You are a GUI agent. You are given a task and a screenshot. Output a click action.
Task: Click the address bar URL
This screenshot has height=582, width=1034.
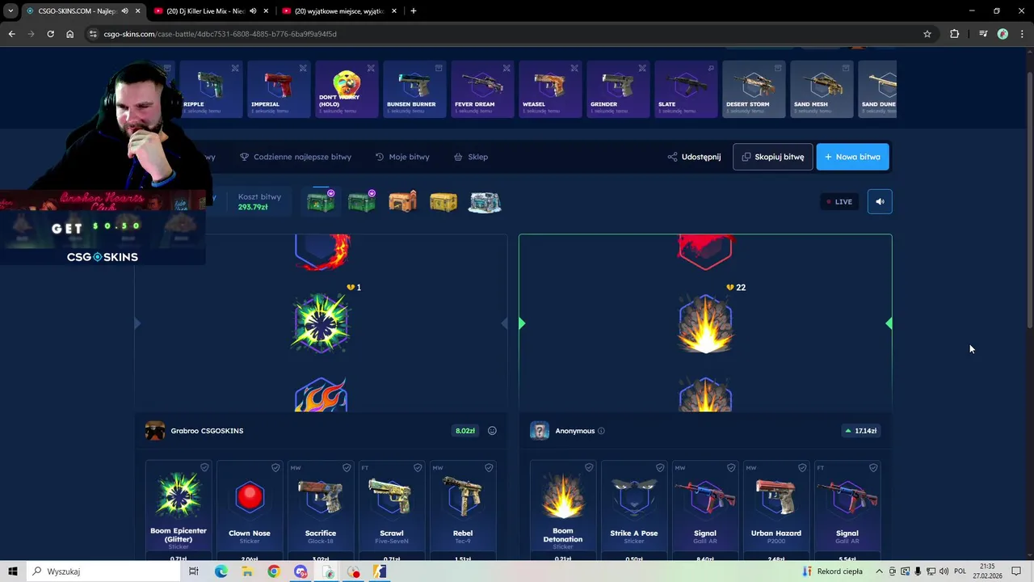(220, 34)
